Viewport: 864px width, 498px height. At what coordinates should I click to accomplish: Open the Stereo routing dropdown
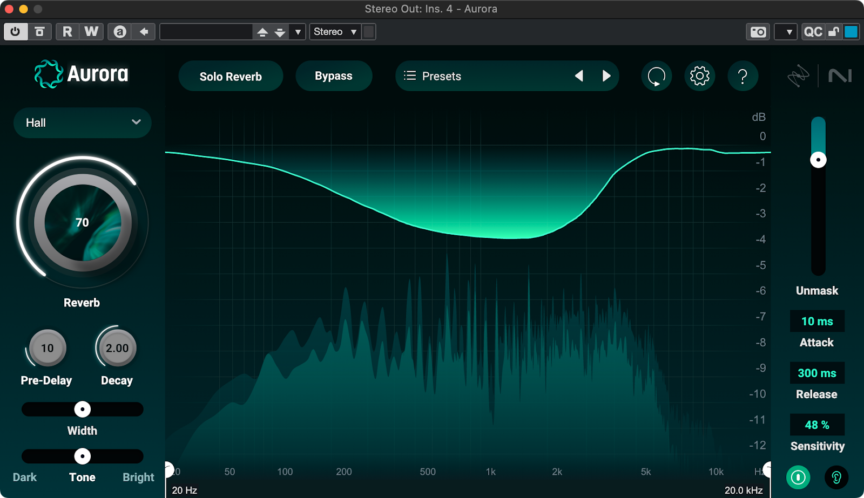tap(335, 32)
